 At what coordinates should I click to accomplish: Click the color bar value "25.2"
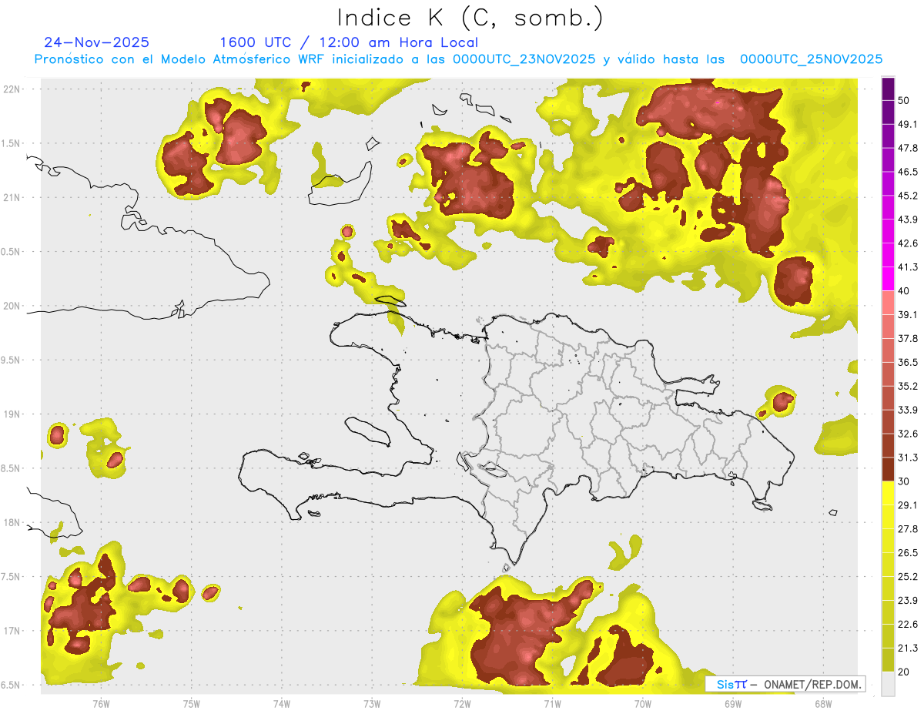pos(908,577)
